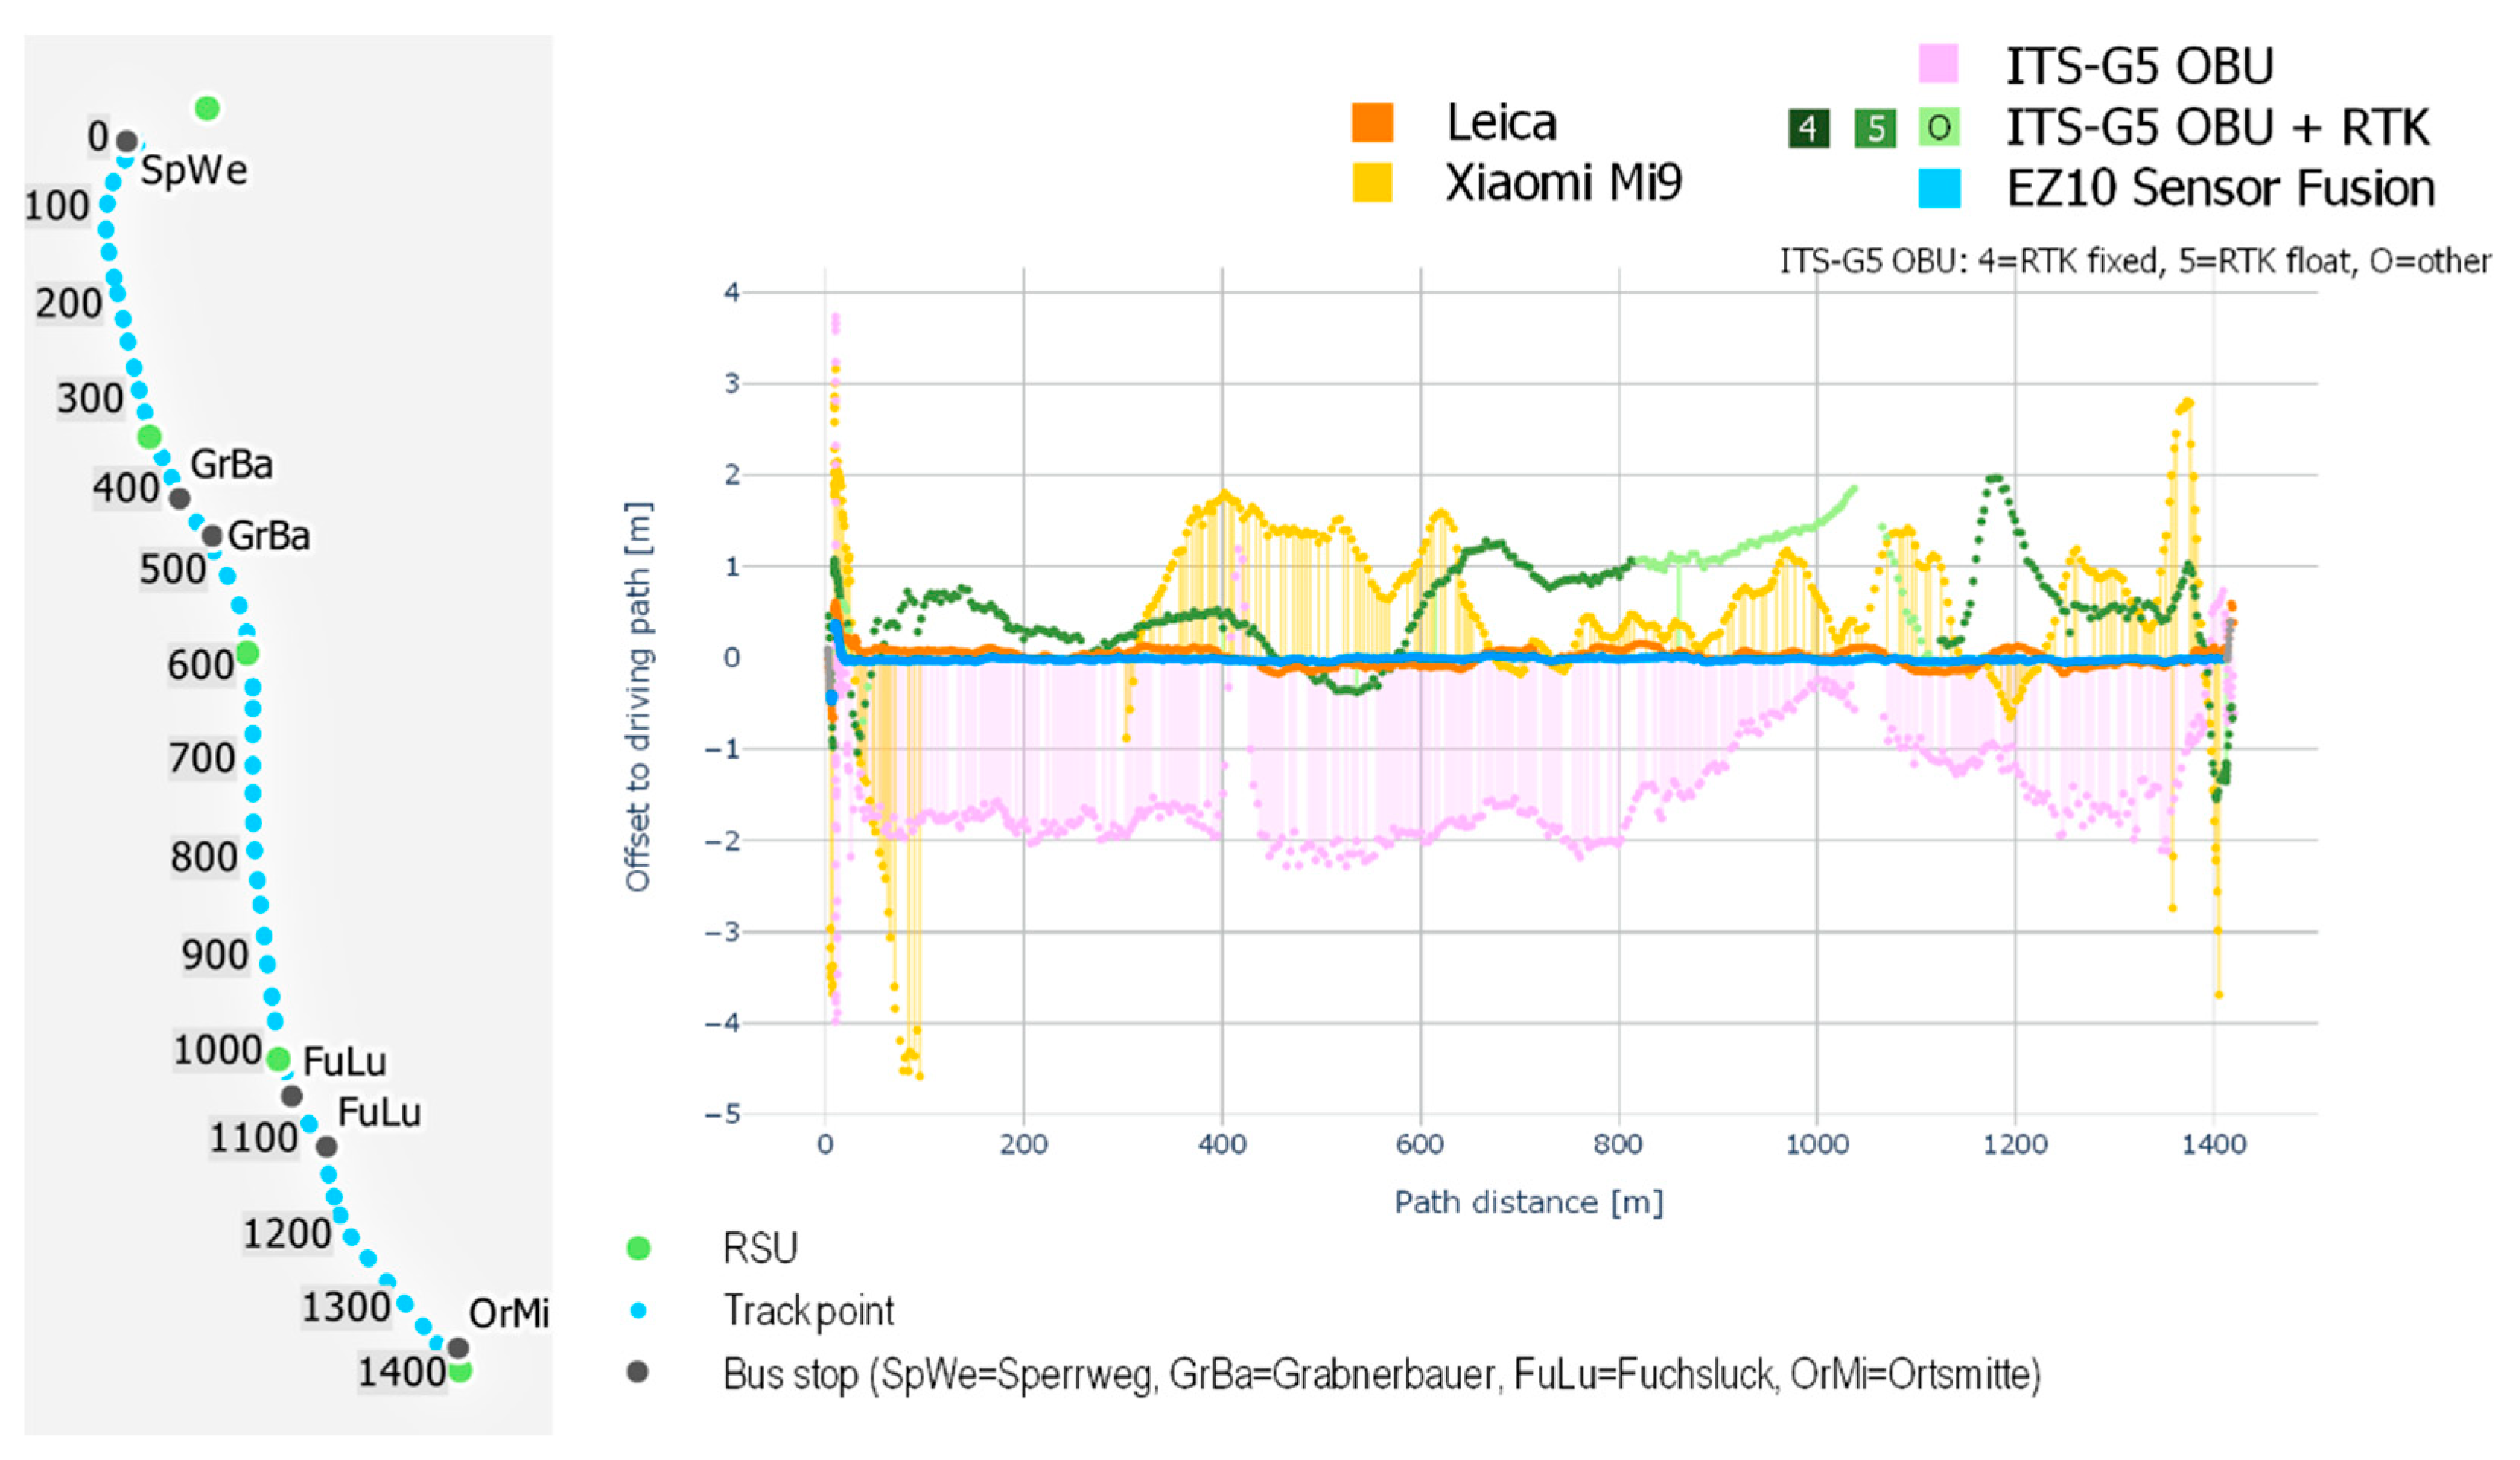Viewport: 2520px width, 1460px height.
Task: Click the OrMi bus stop marker on map
Action: [458, 1347]
